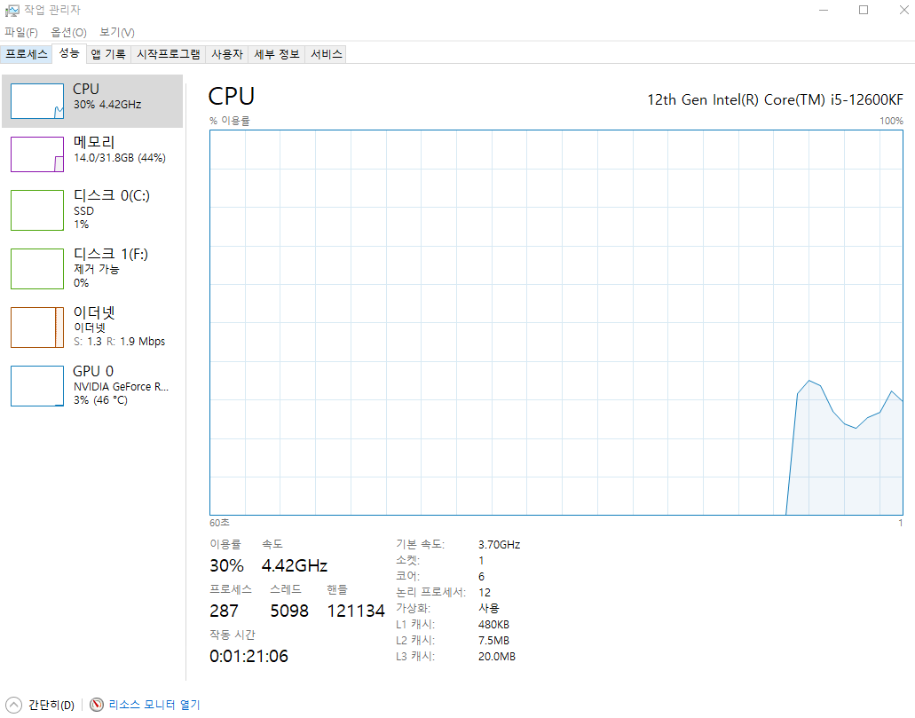Click the 속도 value 4.42GHz
Image resolution: width=915 pixels, height=718 pixels.
click(294, 565)
